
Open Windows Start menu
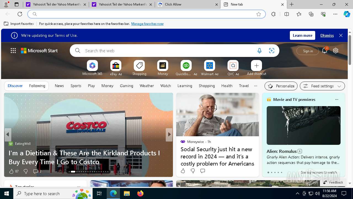(x=7, y=193)
